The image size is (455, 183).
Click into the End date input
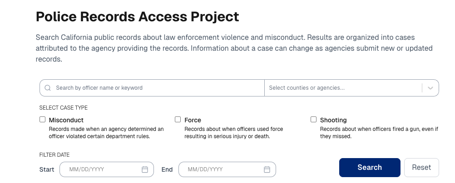pos(223,169)
